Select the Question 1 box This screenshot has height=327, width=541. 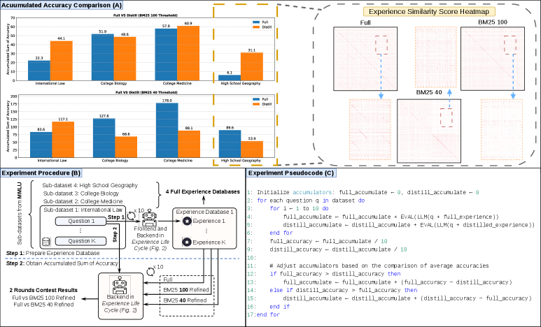coord(79,220)
